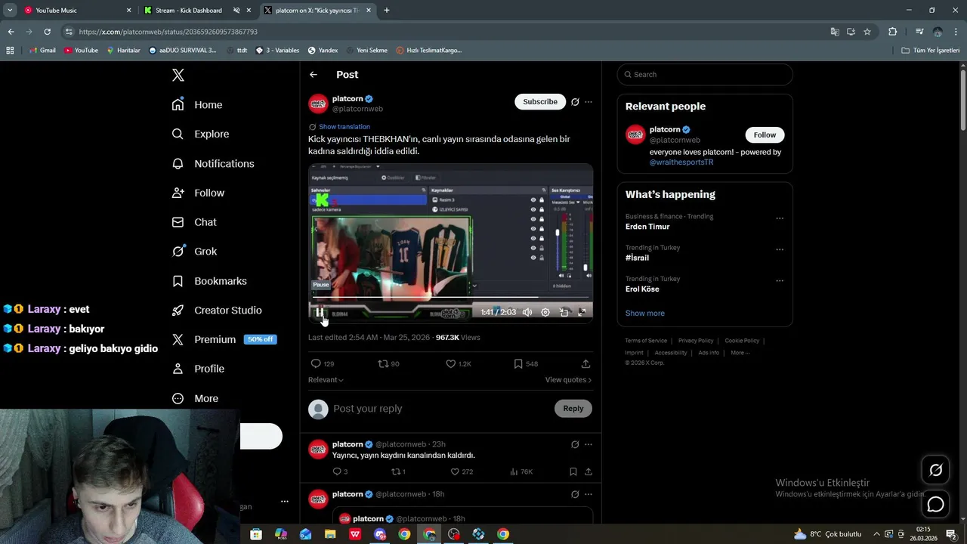Reload the page

(47, 32)
